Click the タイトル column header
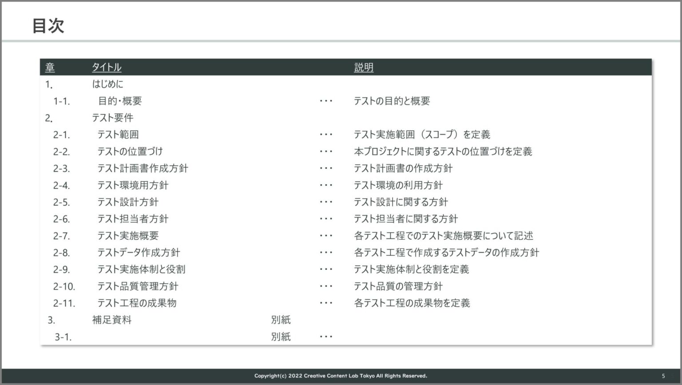Image resolution: width=682 pixels, height=385 pixels. [107, 67]
